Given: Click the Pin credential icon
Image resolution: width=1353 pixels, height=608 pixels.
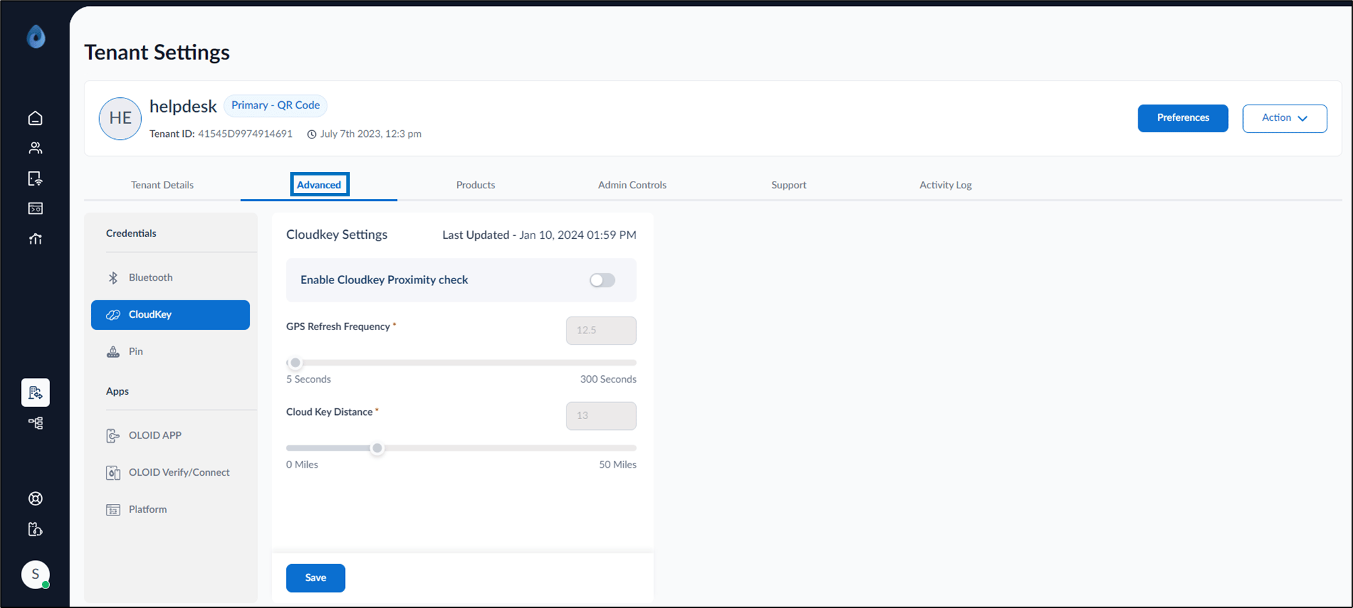Looking at the screenshot, I should [x=113, y=352].
